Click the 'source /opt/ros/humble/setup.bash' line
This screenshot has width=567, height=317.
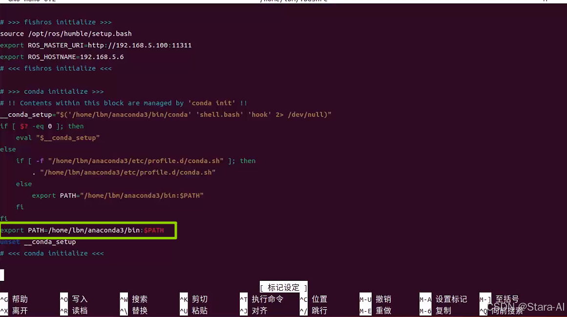[66, 34]
